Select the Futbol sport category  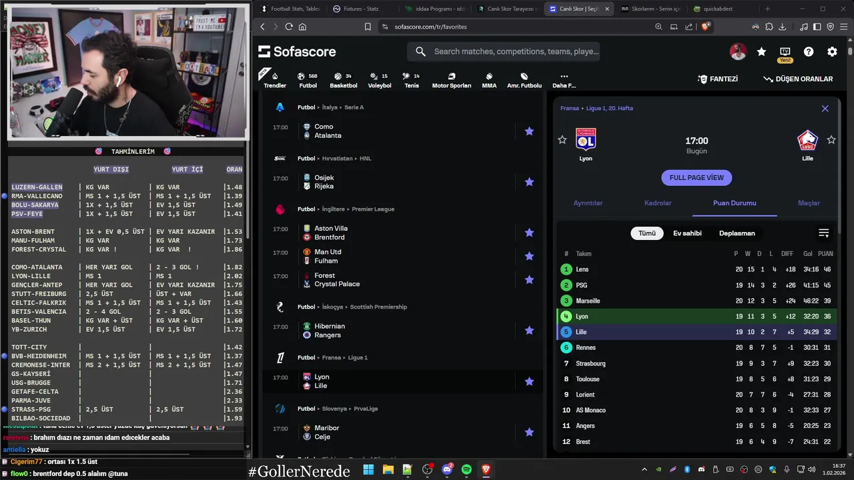point(308,80)
